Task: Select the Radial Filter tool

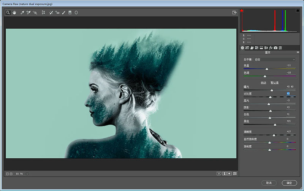Action: [76, 13]
